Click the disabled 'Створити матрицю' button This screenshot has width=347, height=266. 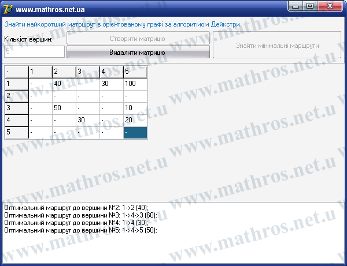(x=138, y=38)
